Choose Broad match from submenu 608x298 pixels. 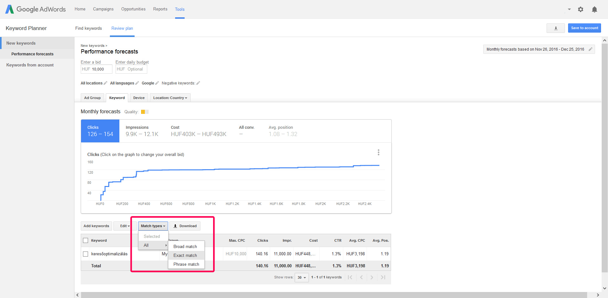186,246
